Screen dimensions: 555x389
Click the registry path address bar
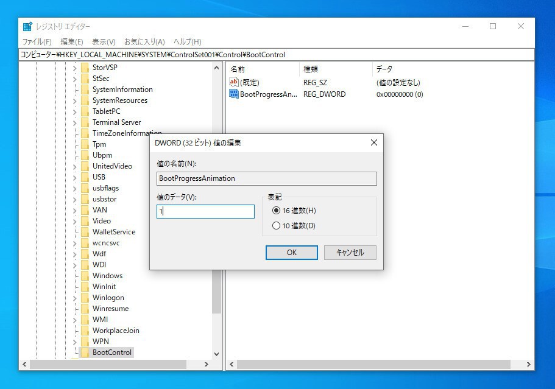277,55
